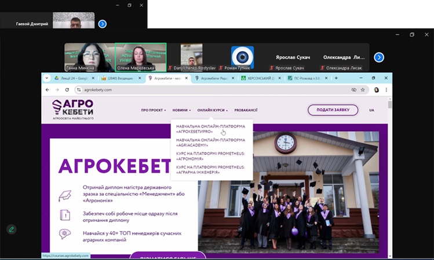Open a new browser tab with plus
434x260 pixels.
coord(336,78)
